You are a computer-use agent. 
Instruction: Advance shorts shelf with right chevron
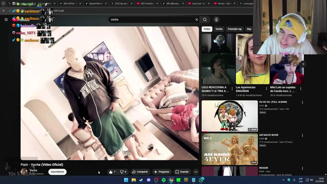tap(303, 64)
